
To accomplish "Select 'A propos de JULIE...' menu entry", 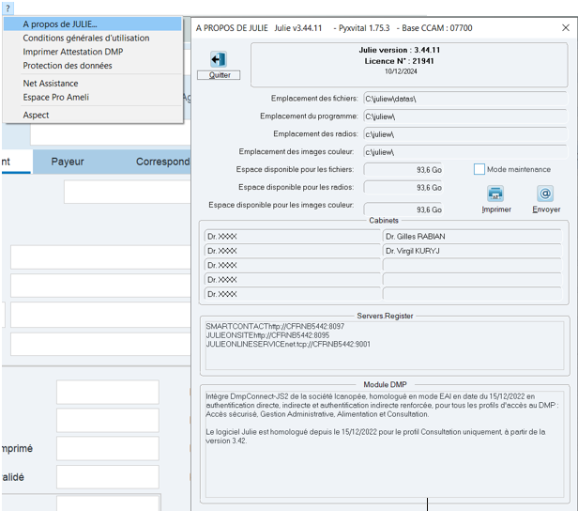I will (93, 24).
